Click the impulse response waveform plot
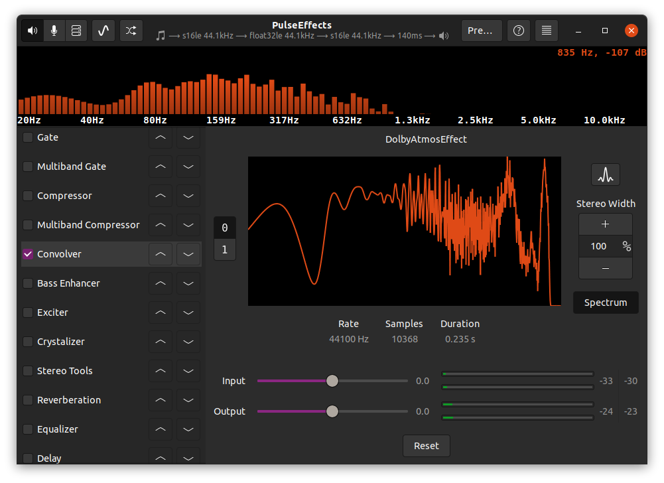The width and height of the screenshot is (664, 483). 405,231
